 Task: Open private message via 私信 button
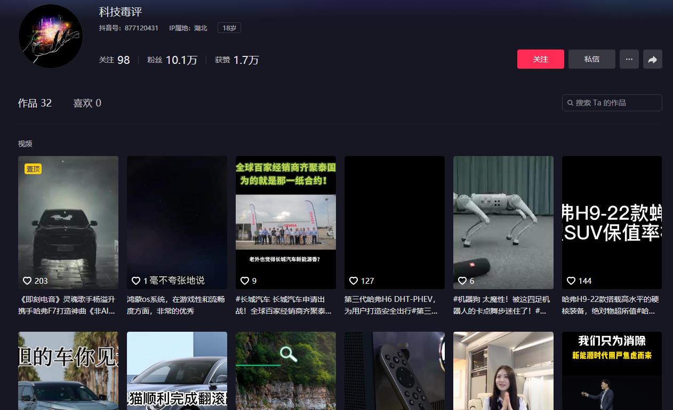point(591,59)
